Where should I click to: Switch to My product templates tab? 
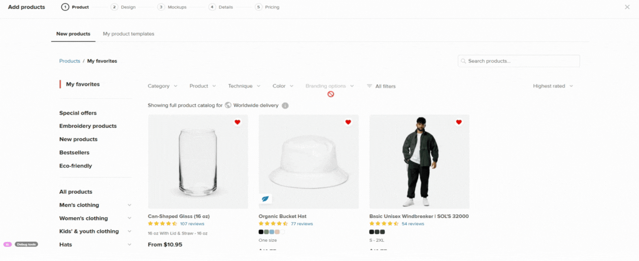click(129, 34)
